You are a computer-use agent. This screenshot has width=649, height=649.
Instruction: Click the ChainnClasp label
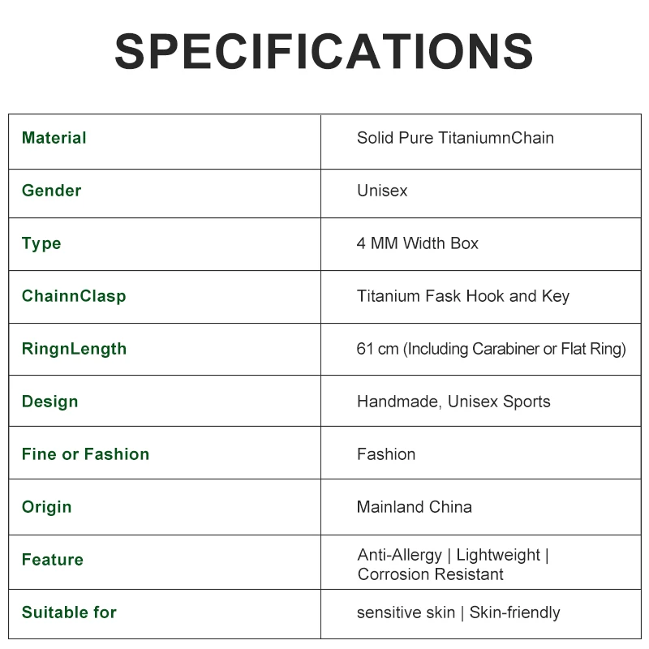point(74,296)
